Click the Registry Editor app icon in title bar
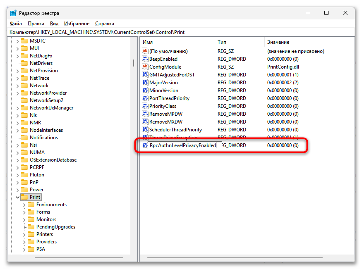 (x=13, y=13)
